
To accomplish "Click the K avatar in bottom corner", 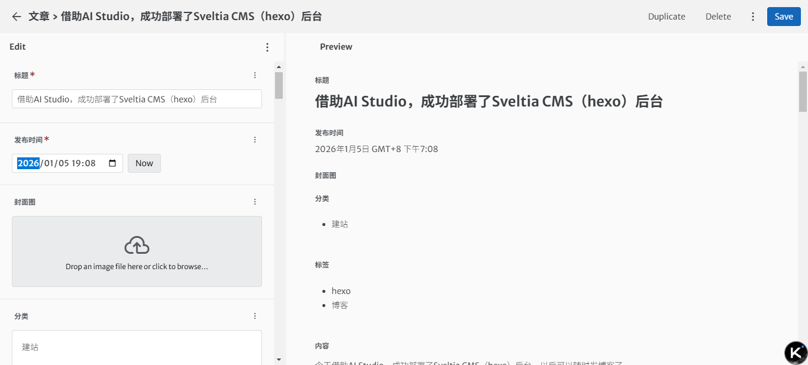I will [795, 352].
